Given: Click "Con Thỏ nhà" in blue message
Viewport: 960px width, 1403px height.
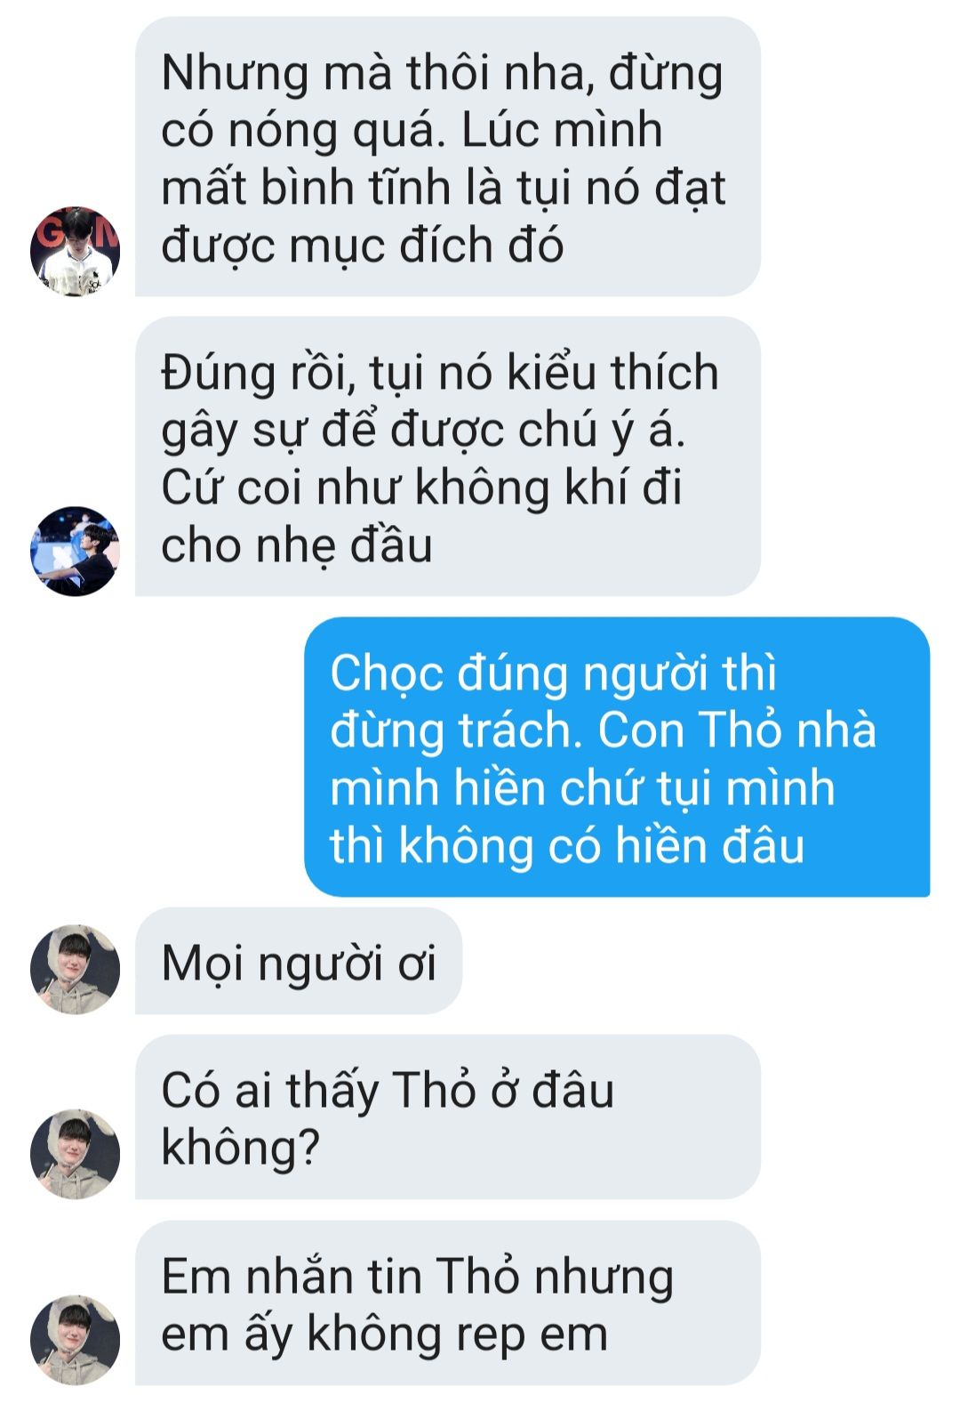Looking at the screenshot, I should point(737,730).
